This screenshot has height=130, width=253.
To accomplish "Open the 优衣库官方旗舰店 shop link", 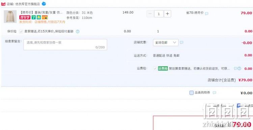I will (27, 4).
